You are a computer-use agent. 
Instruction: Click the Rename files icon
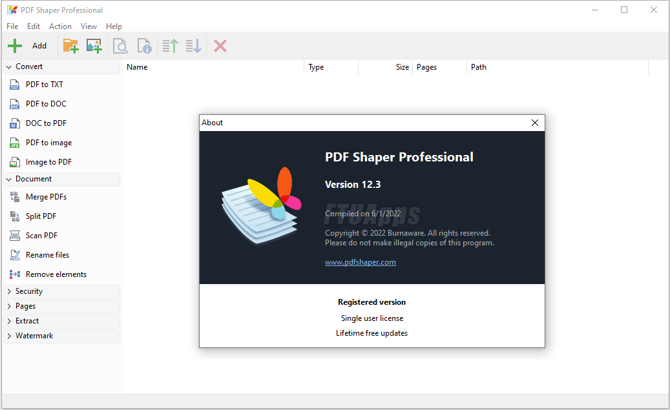(14, 255)
